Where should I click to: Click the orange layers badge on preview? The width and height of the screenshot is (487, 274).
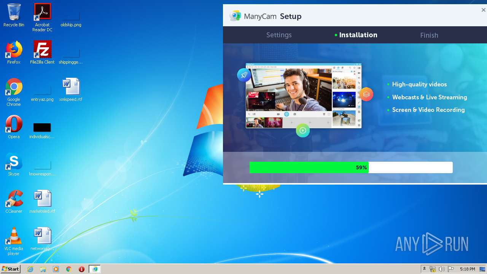[366, 94]
